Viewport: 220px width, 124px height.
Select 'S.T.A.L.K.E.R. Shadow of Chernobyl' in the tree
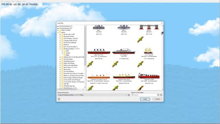(74, 82)
